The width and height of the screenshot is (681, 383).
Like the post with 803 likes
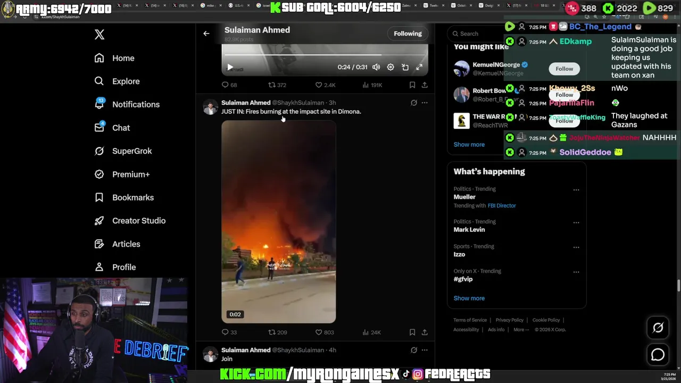(x=325, y=332)
